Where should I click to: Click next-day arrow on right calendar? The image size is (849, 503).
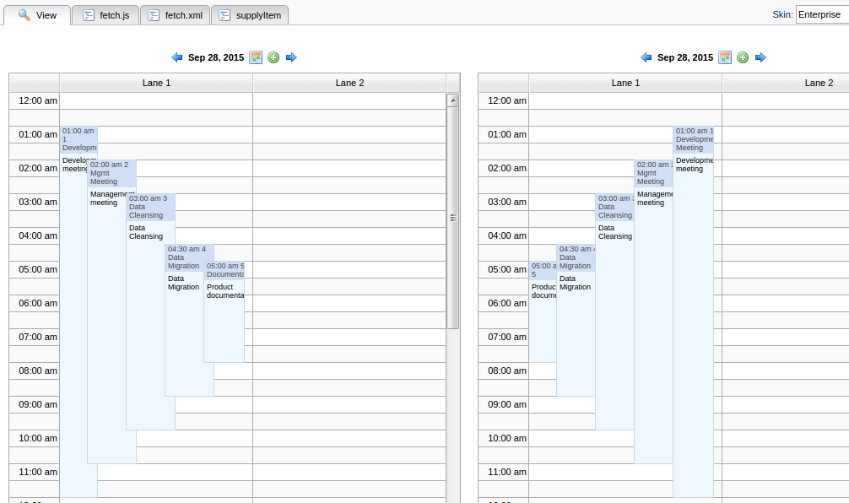(x=760, y=57)
